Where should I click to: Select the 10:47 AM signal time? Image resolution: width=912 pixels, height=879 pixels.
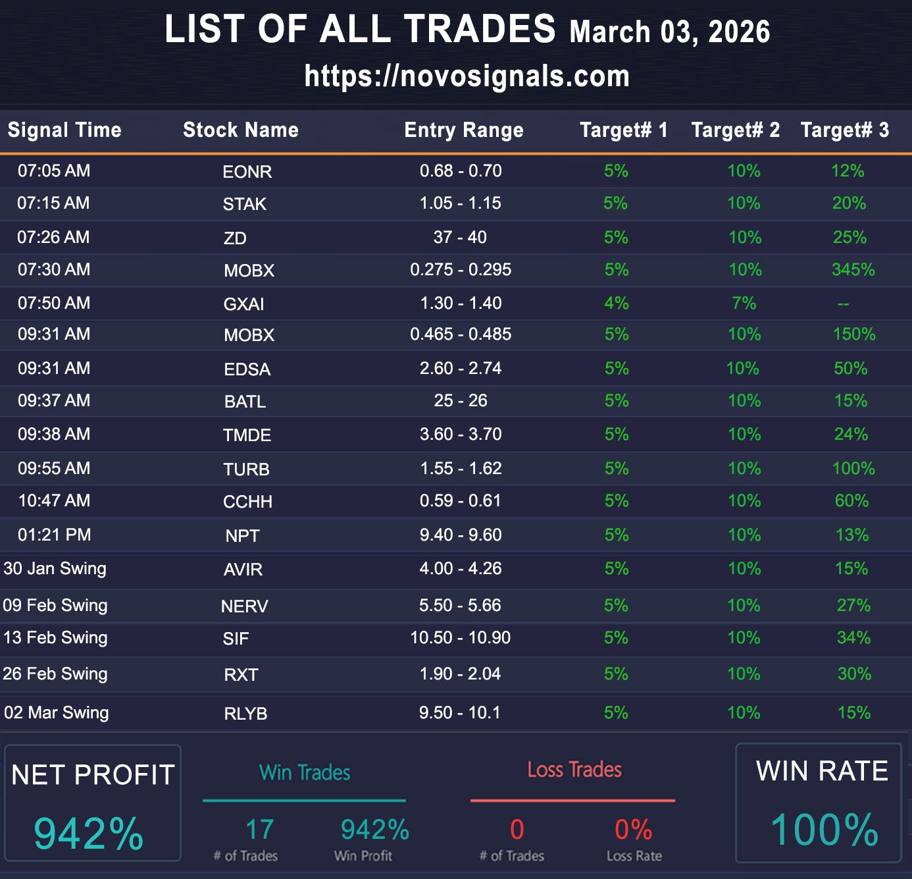[54, 501]
